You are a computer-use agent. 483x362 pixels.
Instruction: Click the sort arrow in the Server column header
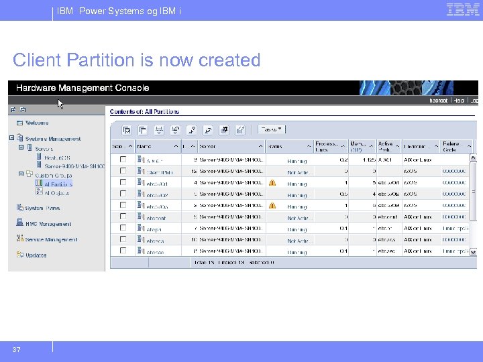260,146
